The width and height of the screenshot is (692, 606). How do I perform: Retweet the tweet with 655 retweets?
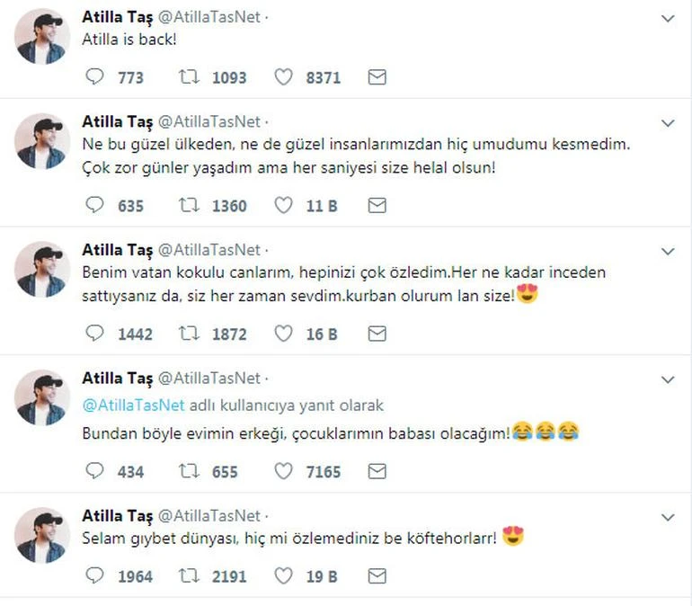coord(189,471)
